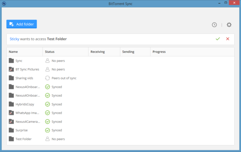241x152 pixels.
Task: Select the Sharing vids folder icon
Action: [11, 78]
